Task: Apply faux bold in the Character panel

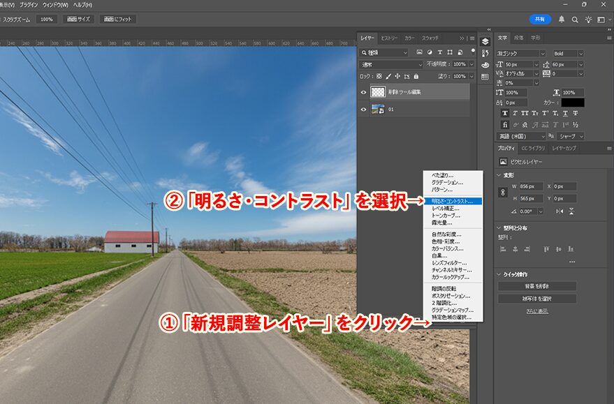Action: (x=505, y=113)
